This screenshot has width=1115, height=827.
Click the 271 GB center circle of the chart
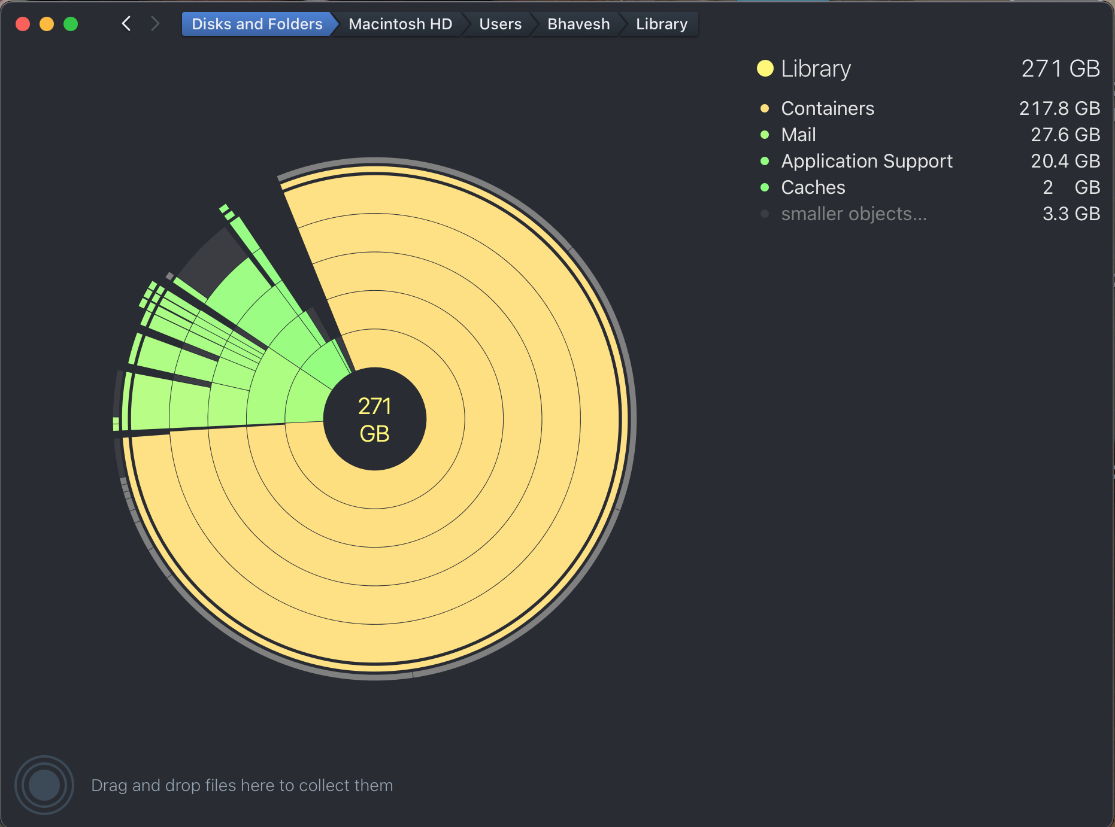tap(375, 419)
